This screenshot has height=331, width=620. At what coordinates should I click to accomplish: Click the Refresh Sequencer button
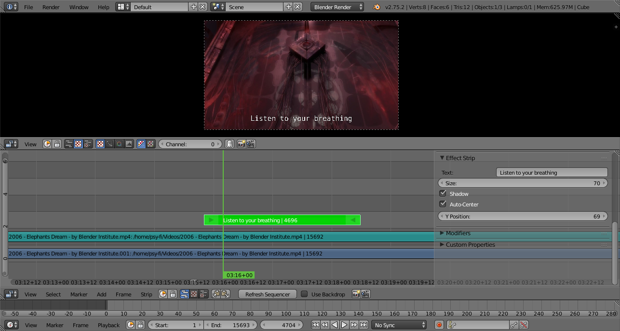tap(268, 294)
